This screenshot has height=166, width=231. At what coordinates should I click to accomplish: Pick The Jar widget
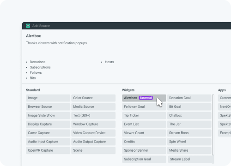click(x=189, y=124)
